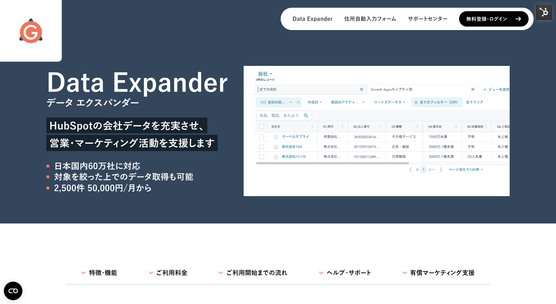Check the box for 株式会社100
Screen dimensions: 556x304
pos(261,147)
